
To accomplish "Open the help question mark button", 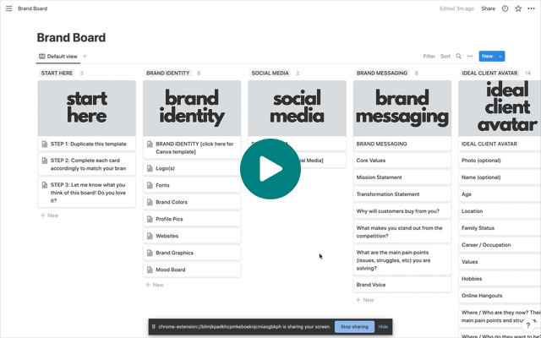I will [x=527, y=325].
